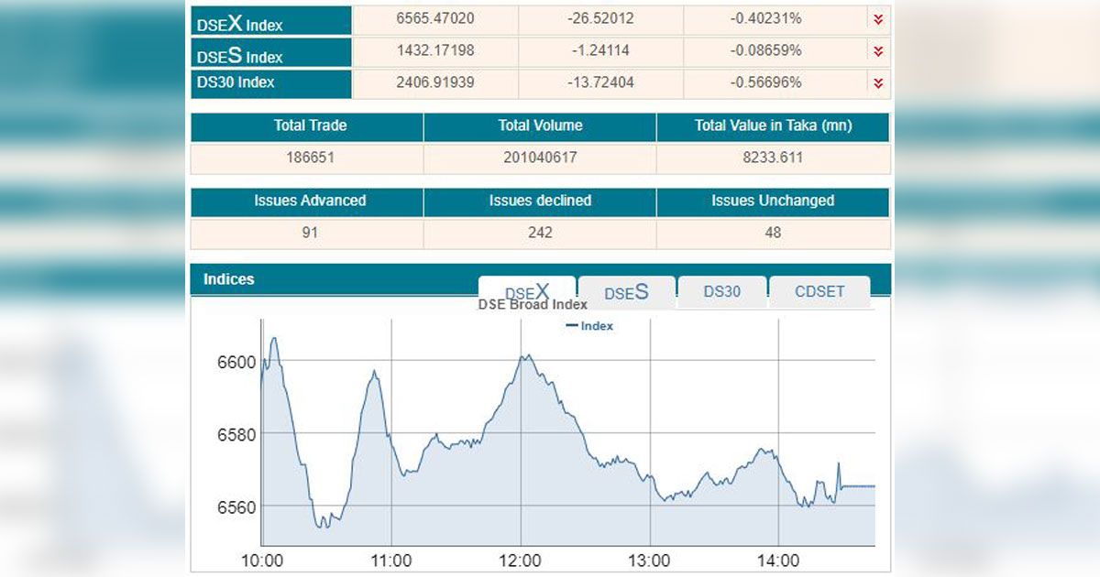Select DSES value 1432.17198
Image resolution: width=1100 pixels, height=577 pixels.
pyautogui.click(x=435, y=50)
